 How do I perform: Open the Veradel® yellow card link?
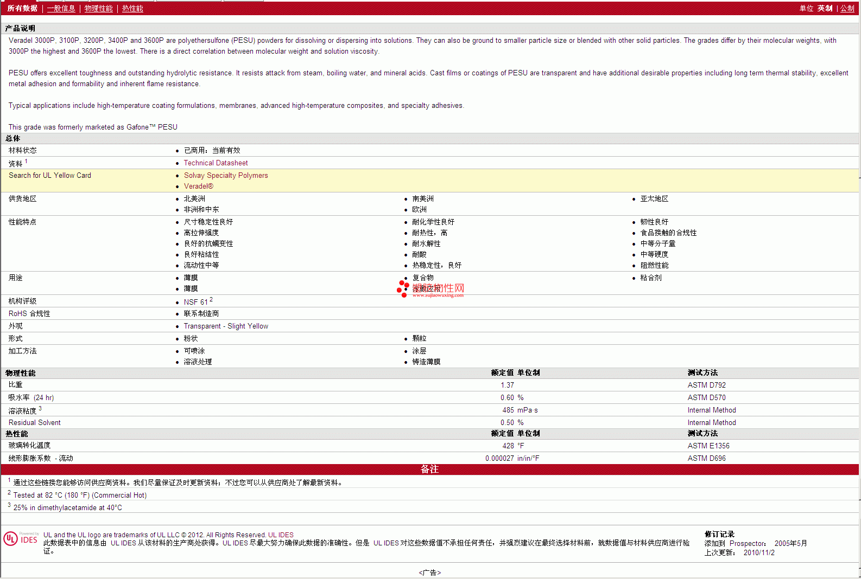tap(198, 186)
